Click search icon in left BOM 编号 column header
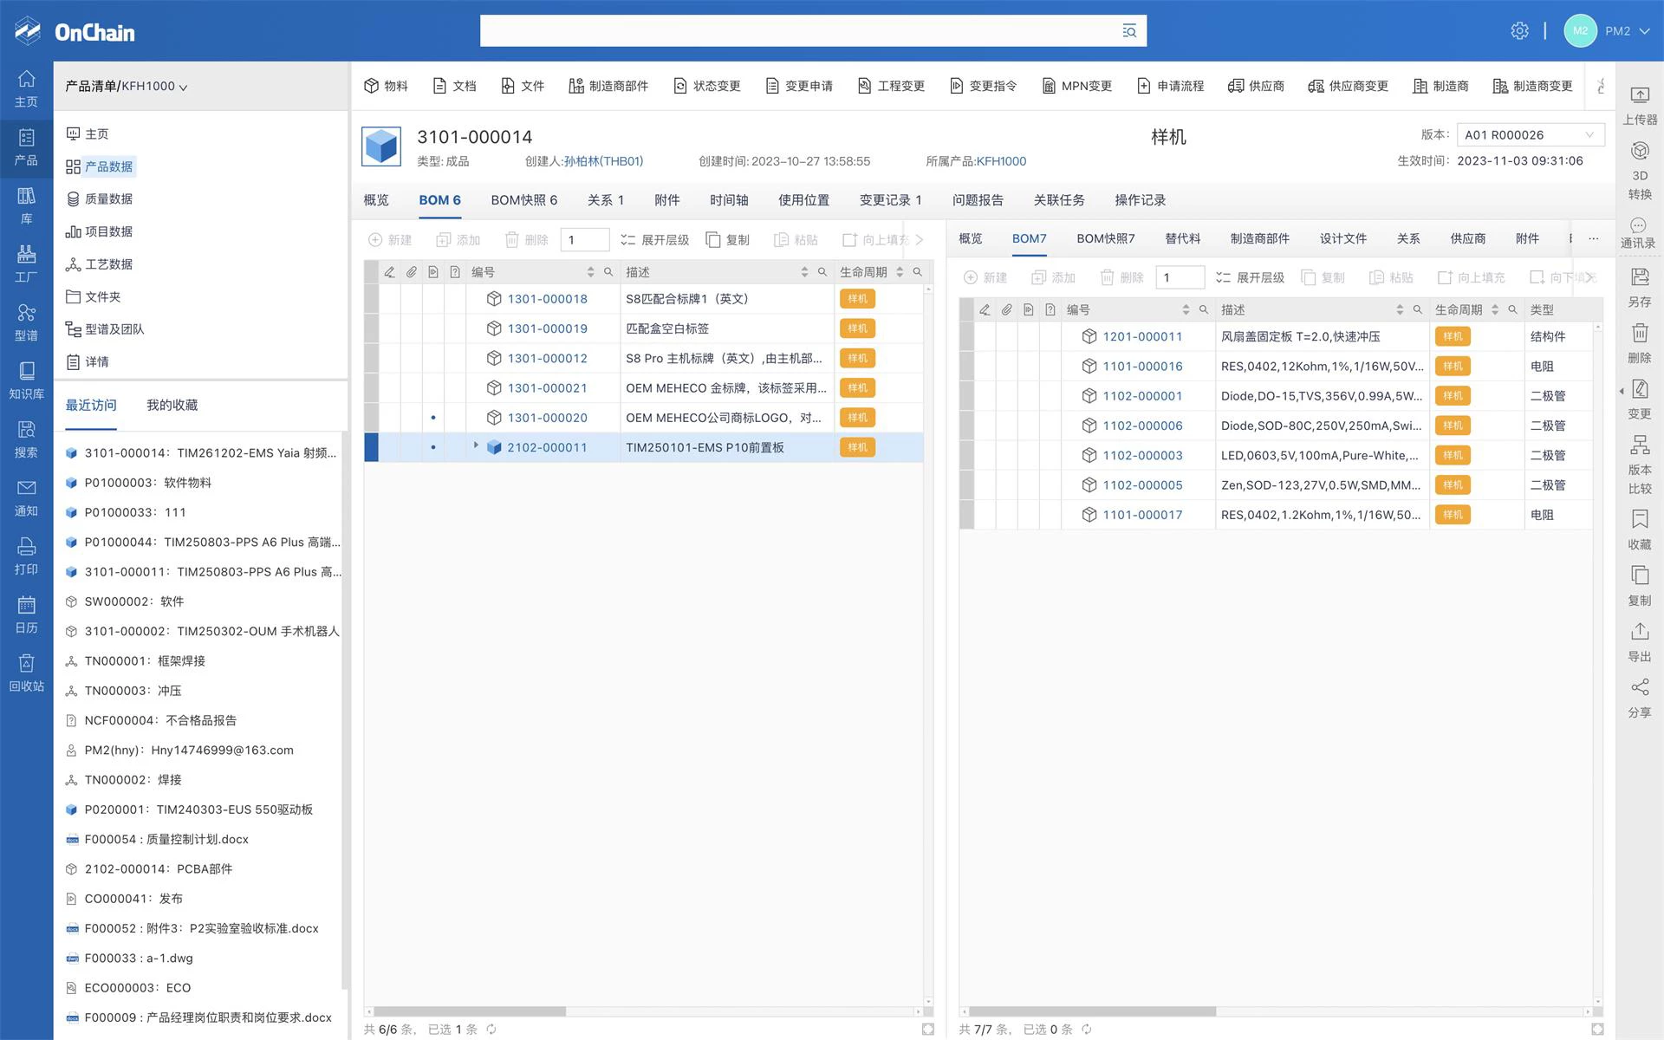Image resolution: width=1664 pixels, height=1040 pixels. tap(608, 272)
